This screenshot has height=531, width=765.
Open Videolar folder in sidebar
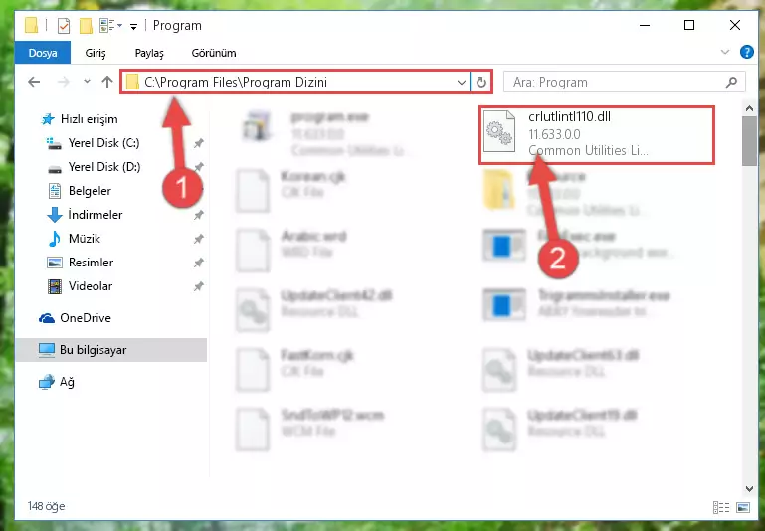[80, 286]
